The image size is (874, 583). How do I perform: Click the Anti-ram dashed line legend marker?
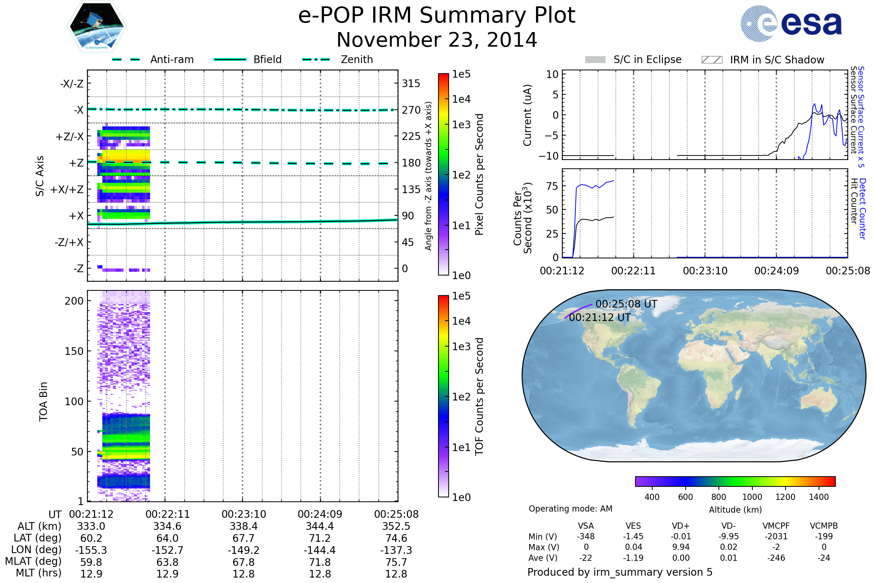[x=126, y=59]
